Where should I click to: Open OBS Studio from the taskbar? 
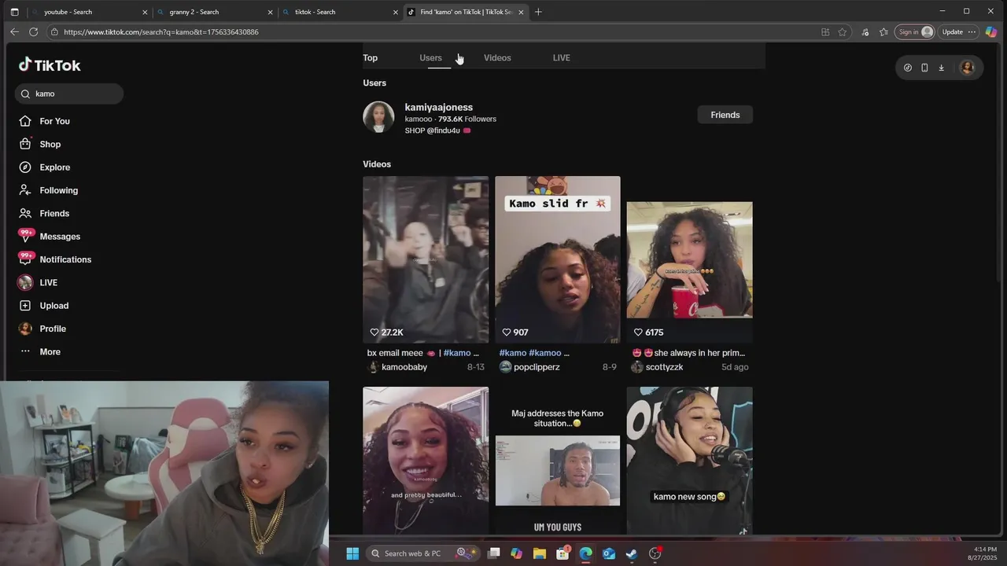click(x=655, y=553)
